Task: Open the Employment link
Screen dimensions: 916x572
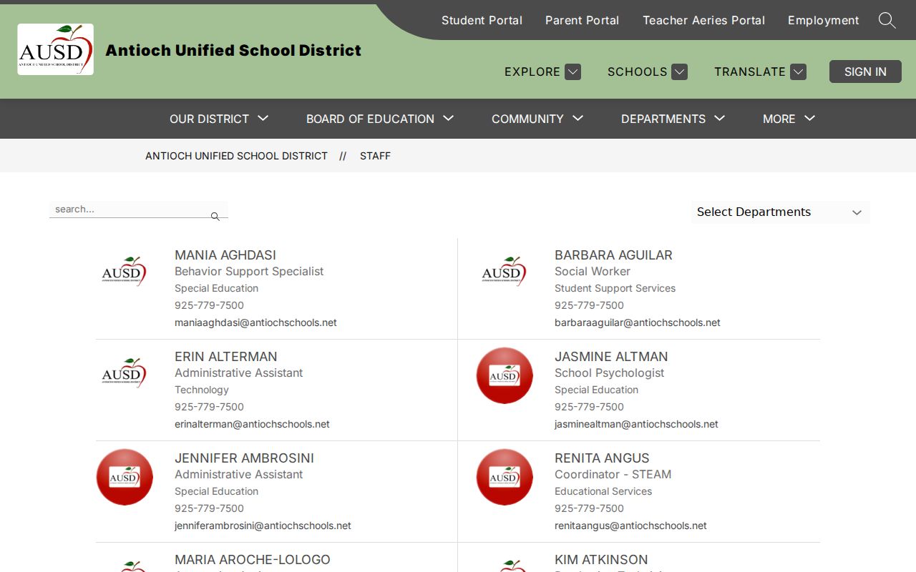Action: pyautogui.click(x=823, y=20)
